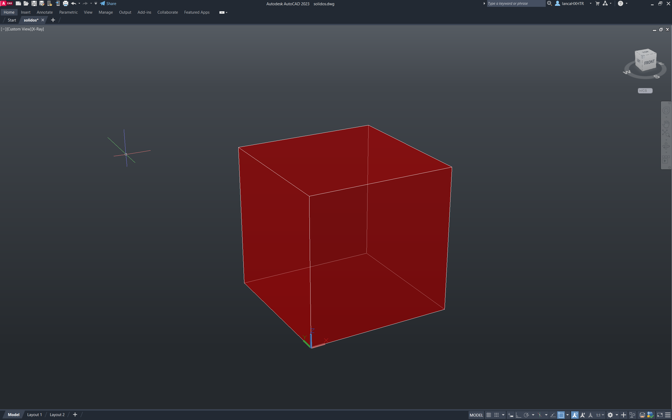Switch to the Layout 1 tab

(34, 414)
